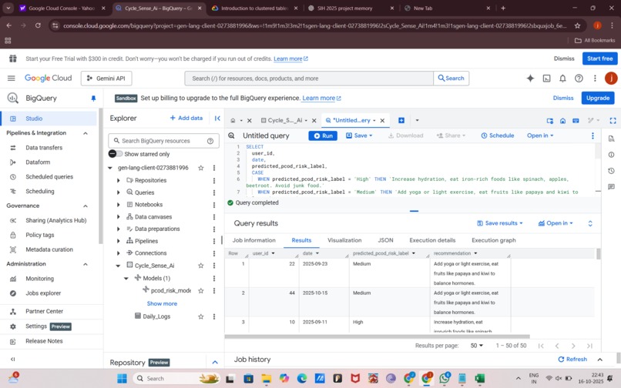This screenshot has width=621, height=388.
Task: Open Results per page dropdown
Action: (476, 346)
